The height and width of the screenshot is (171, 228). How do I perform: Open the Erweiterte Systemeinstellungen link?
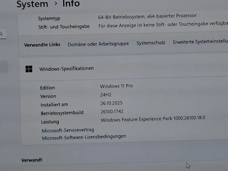click(200, 42)
